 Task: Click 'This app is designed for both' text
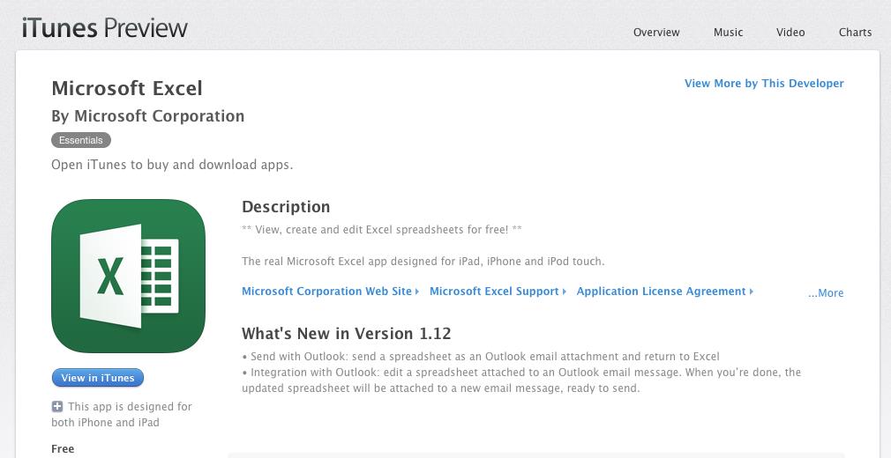point(122,414)
